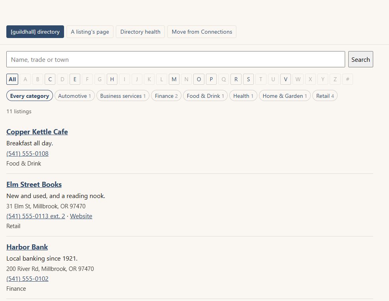Filter listings by letter P

click(211, 79)
